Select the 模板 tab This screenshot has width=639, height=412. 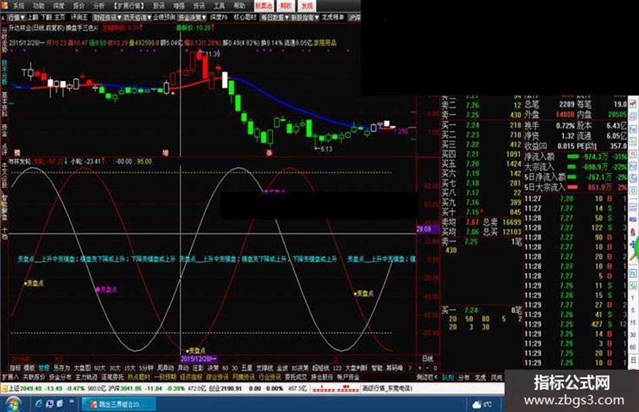click(x=29, y=368)
